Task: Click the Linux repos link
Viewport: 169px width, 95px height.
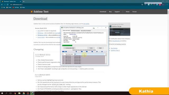Action: 41,37
